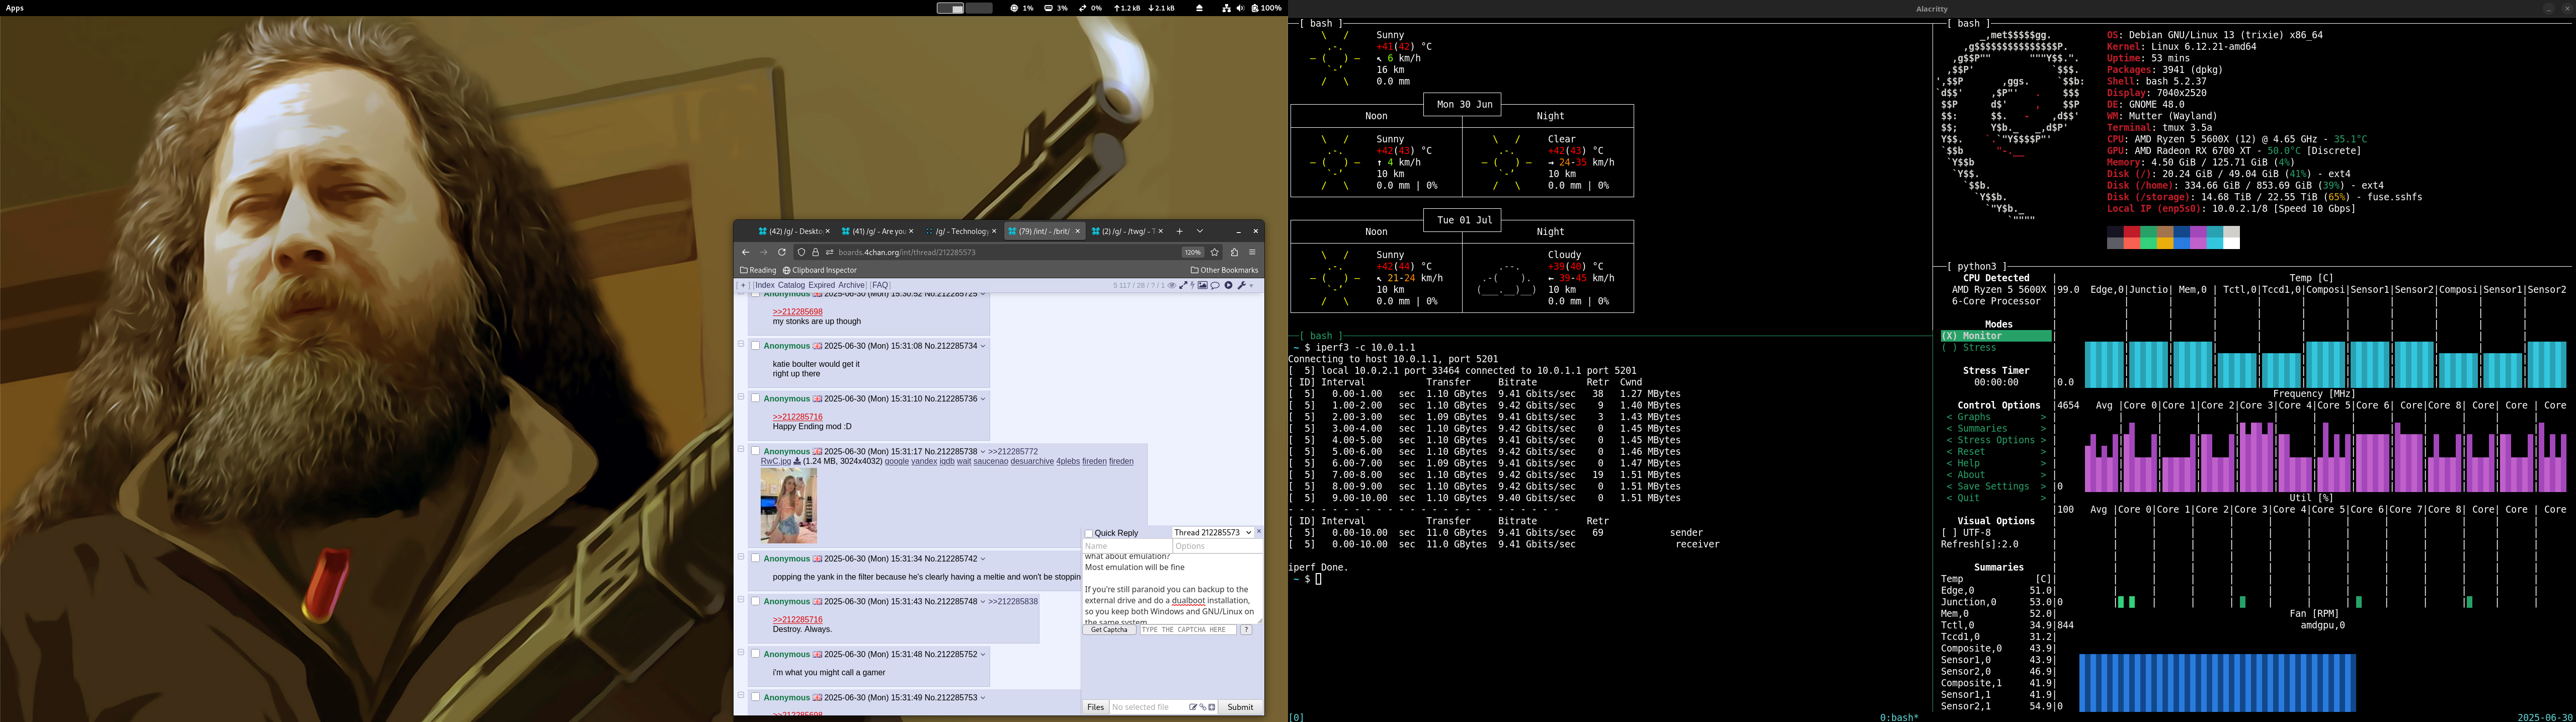Open the saucenao reverse image search link
Screen dimensions: 2576x722
click(x=990, y=461)
